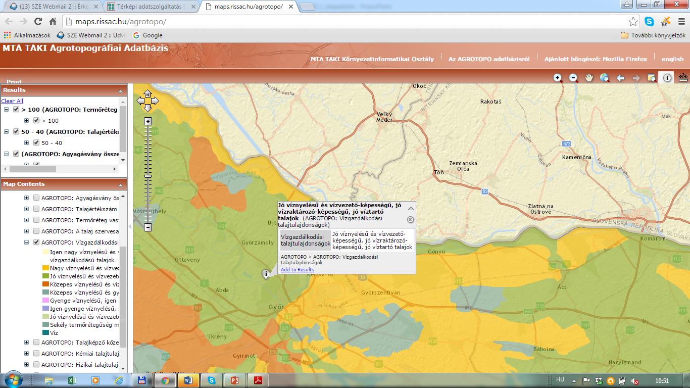This screenshot has height=388, width=690.
Task: Collapse AGROTOPO: Vízgazdálkodási layer legend
Action: pos(27,243)
